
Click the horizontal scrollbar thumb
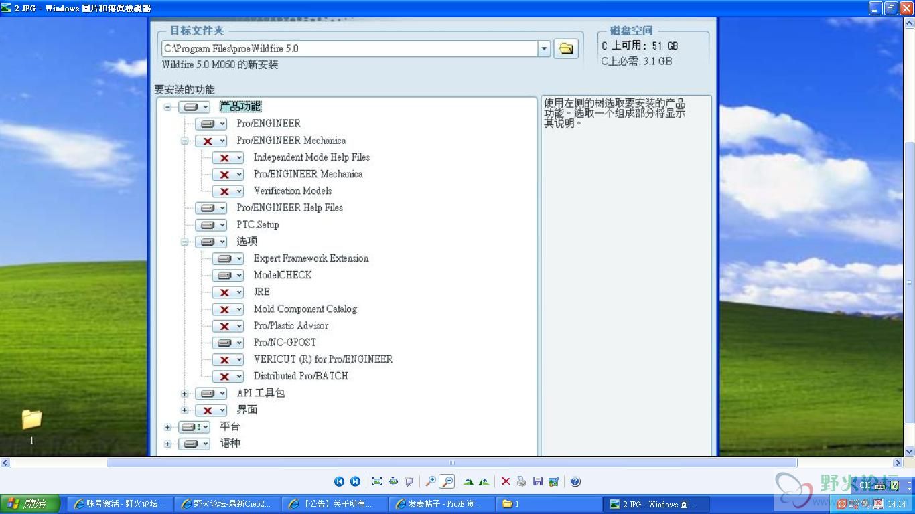452,463
